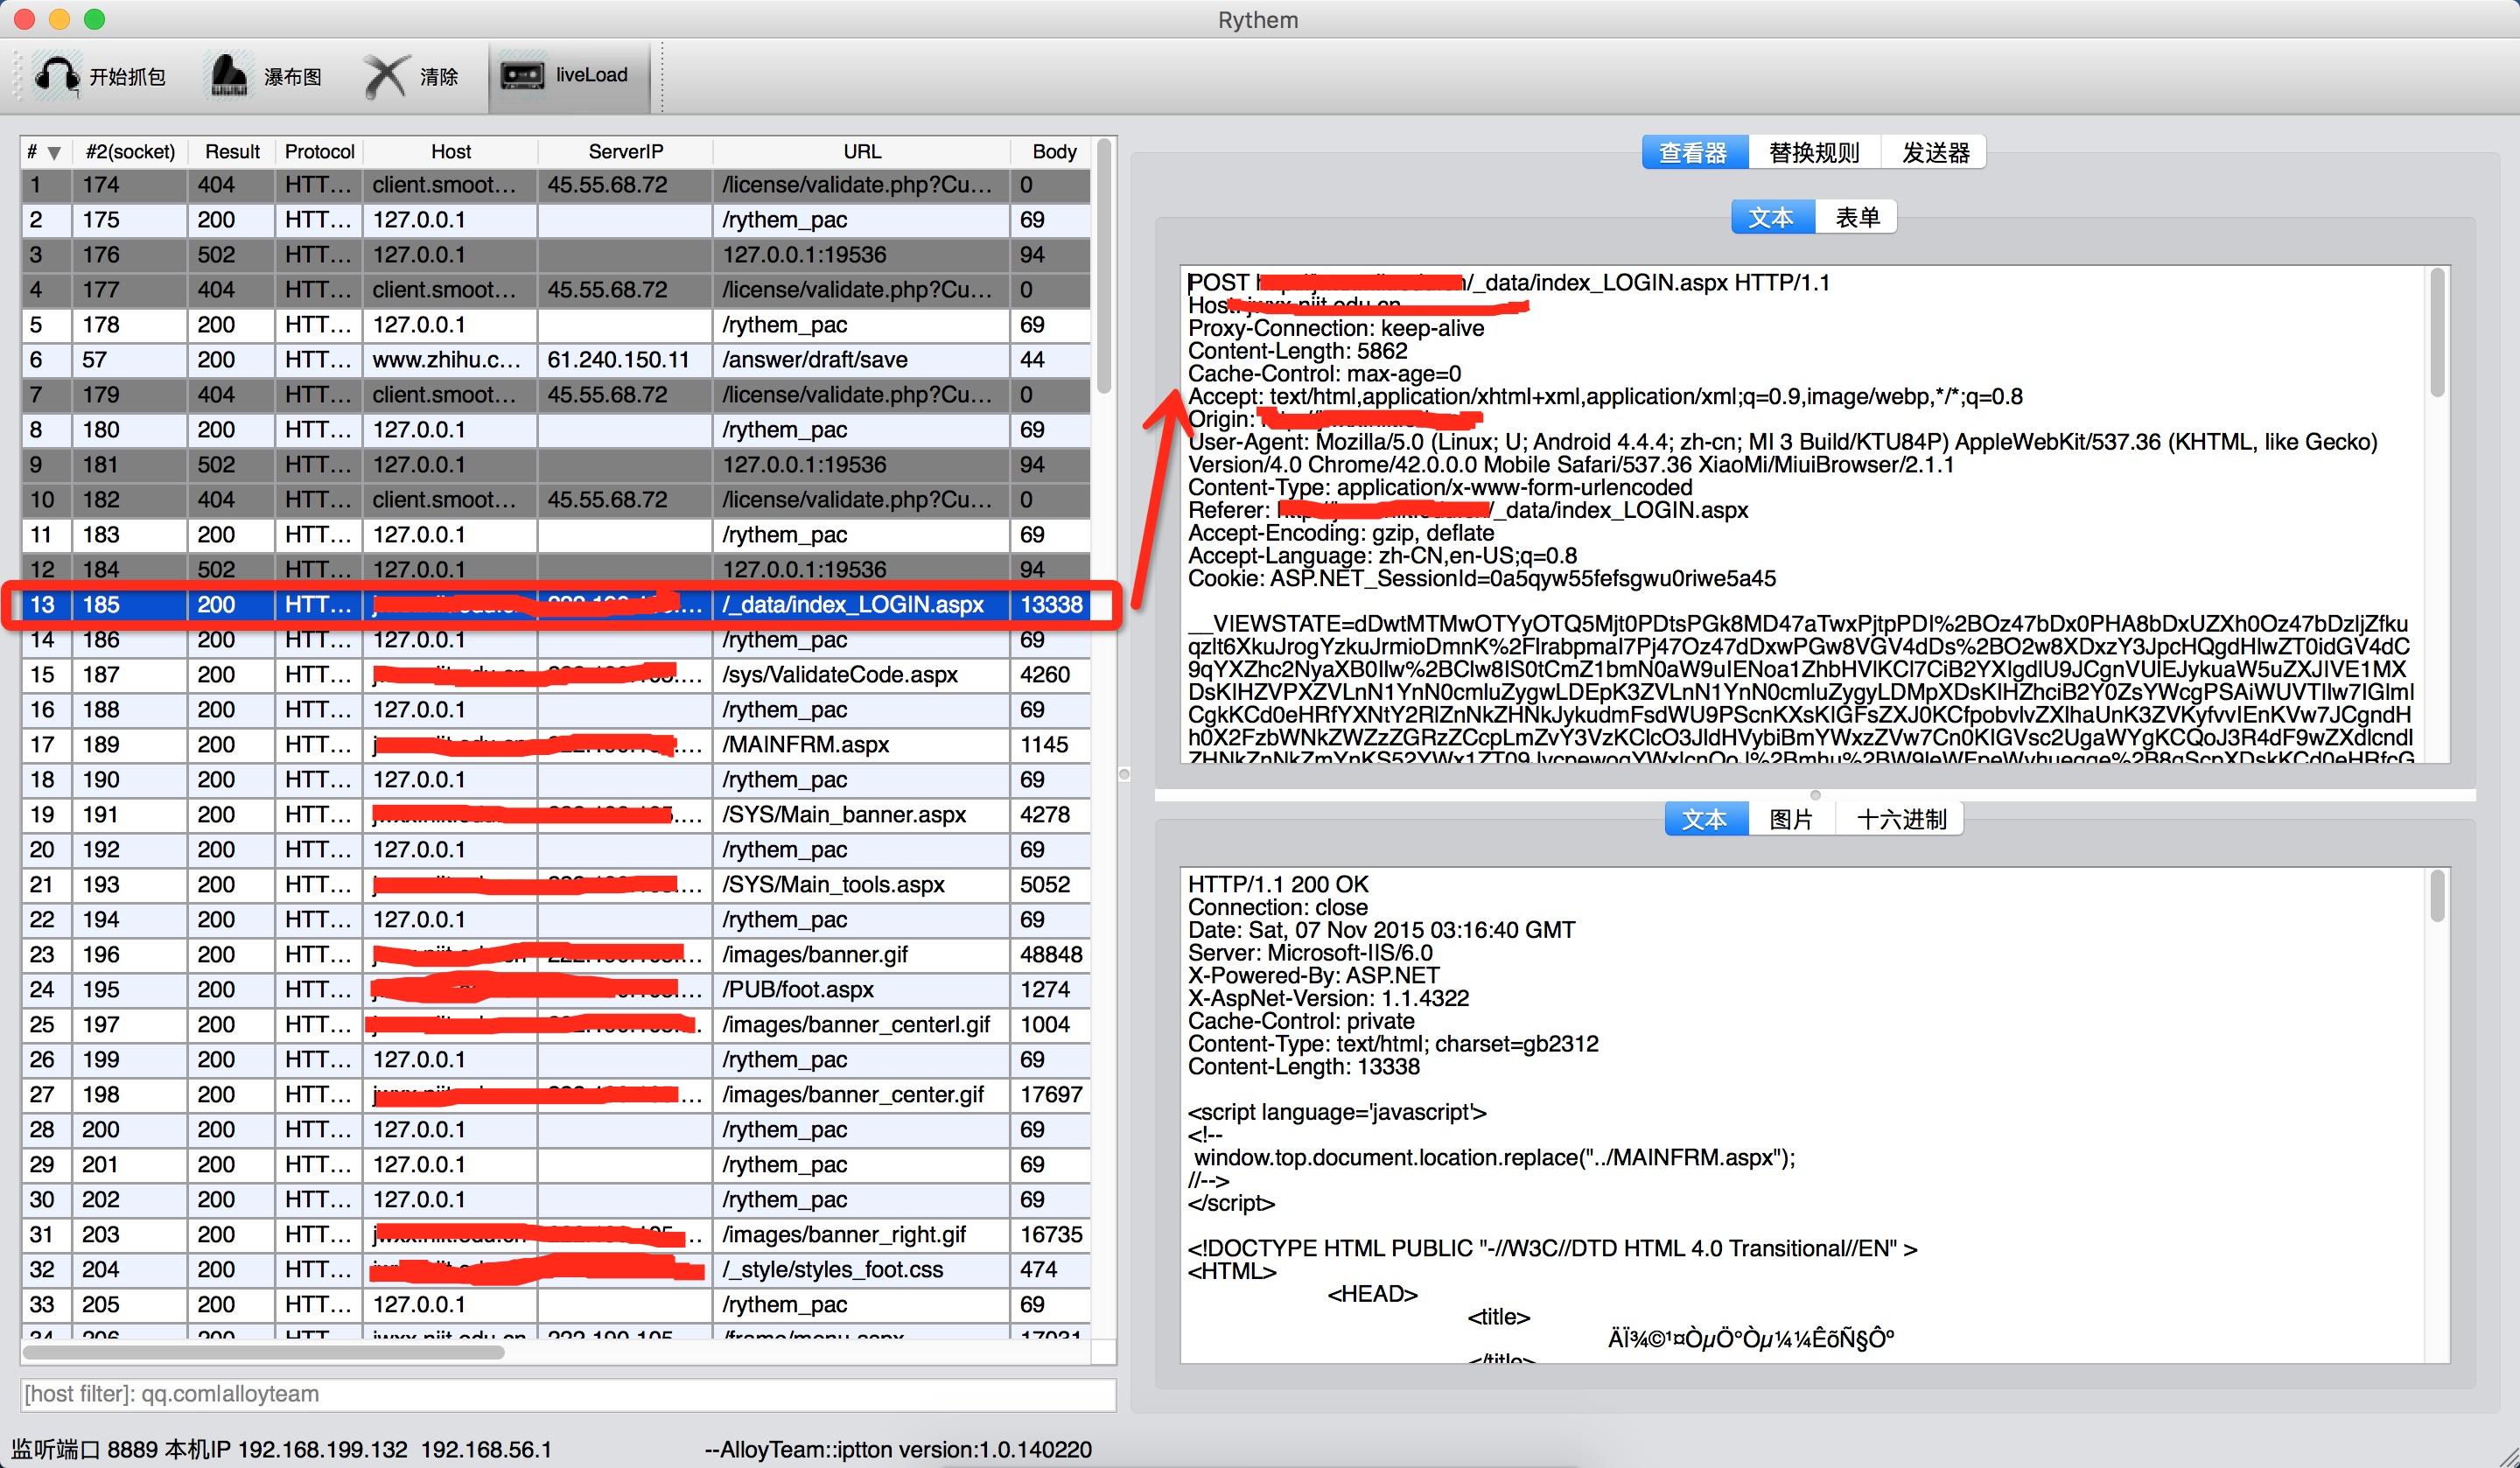Select the response 文本 tab
The width and height of the screenshot is (2520, 1468).
pos(1704,820)
